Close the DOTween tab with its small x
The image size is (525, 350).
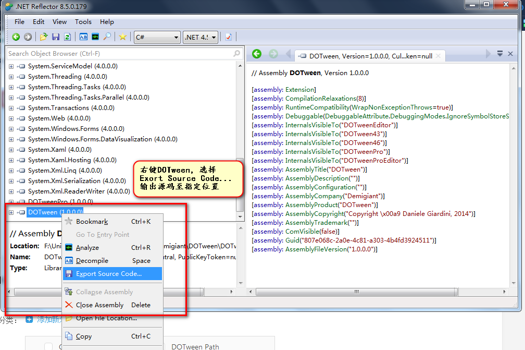click(439, 56)
